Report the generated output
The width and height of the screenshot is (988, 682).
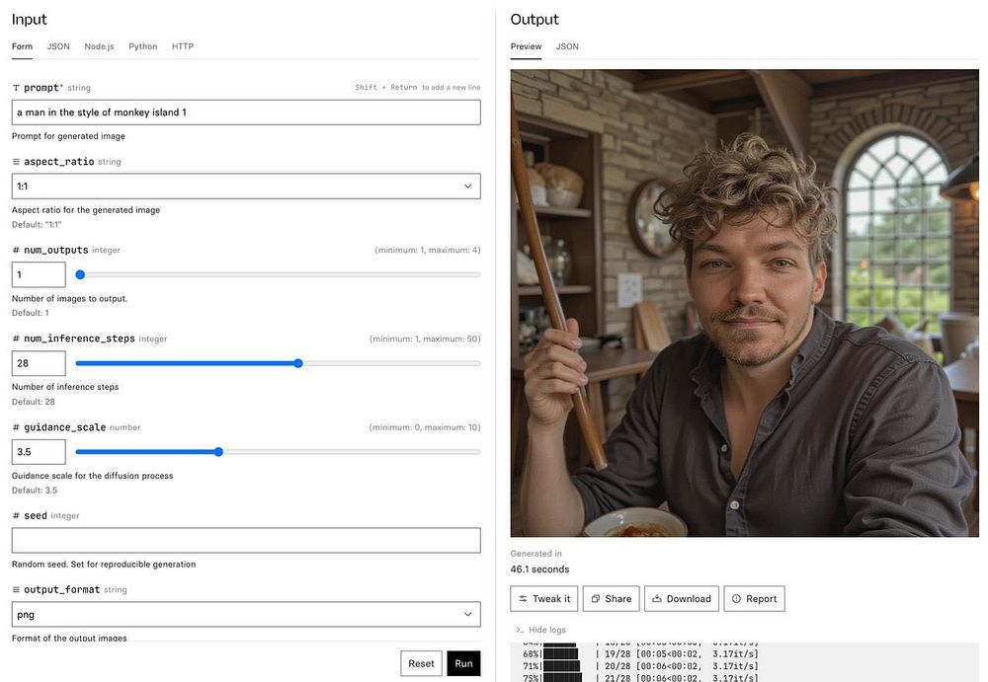754,599
